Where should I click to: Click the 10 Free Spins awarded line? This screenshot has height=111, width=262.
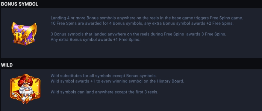pos(142,24)
